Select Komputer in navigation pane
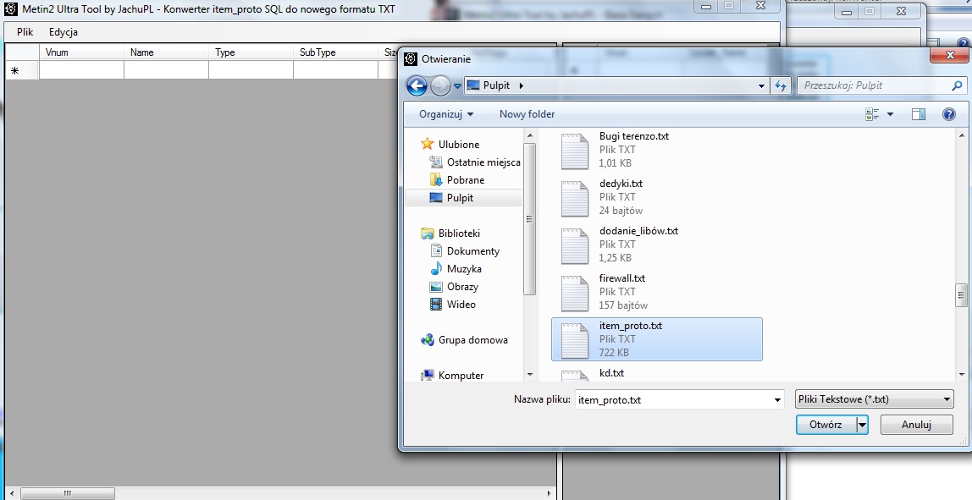 (461, 376)
